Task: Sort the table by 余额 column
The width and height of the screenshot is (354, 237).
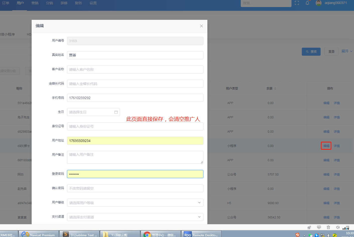Action: [275, 89]
